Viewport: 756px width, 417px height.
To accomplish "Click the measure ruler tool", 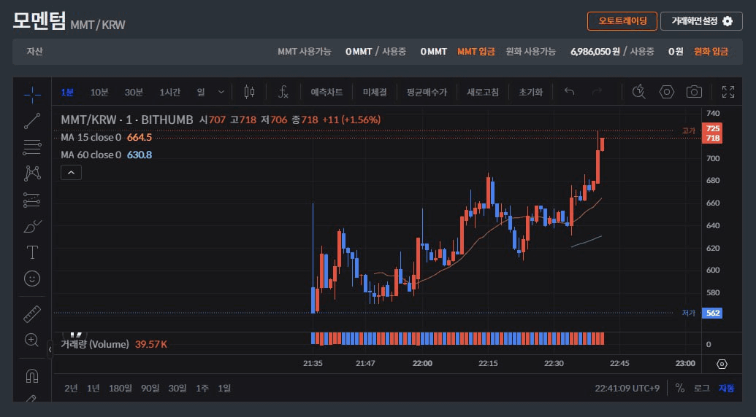I will point(32,313).
